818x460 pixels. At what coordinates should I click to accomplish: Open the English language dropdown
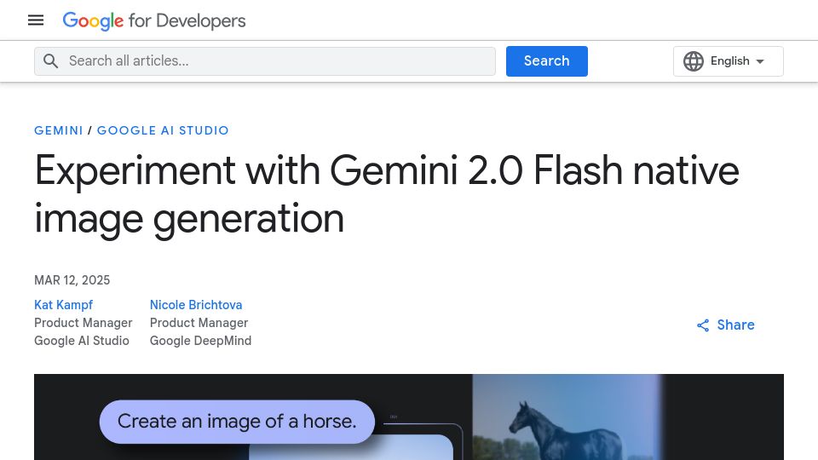[x=729, y=61]
